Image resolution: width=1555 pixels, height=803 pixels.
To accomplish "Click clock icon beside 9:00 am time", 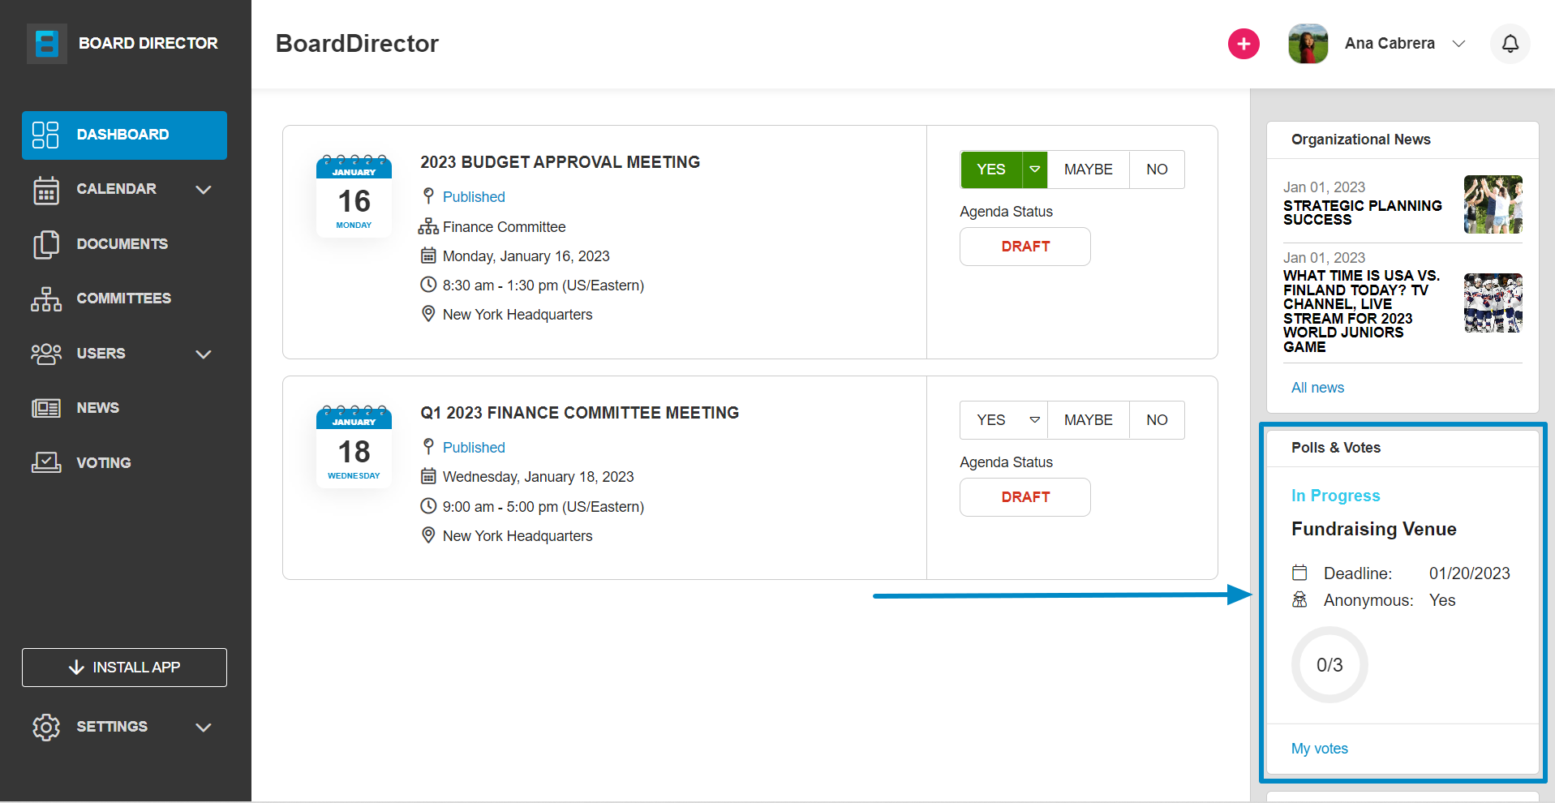I will [x=428, y=506].
